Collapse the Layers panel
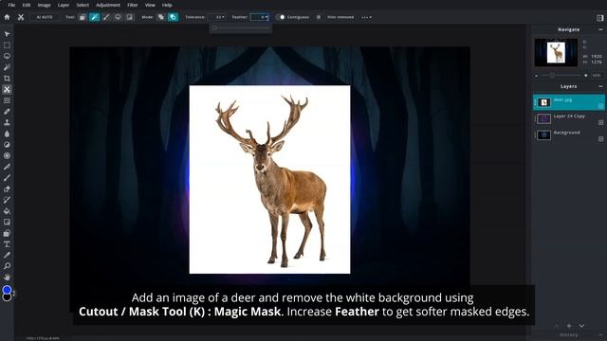This screenshot has width=607, height=341. (600, 86)
